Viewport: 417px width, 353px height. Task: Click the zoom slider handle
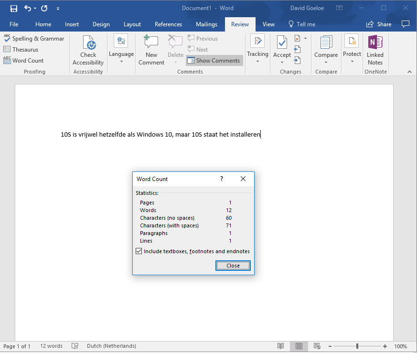point(357,346)
